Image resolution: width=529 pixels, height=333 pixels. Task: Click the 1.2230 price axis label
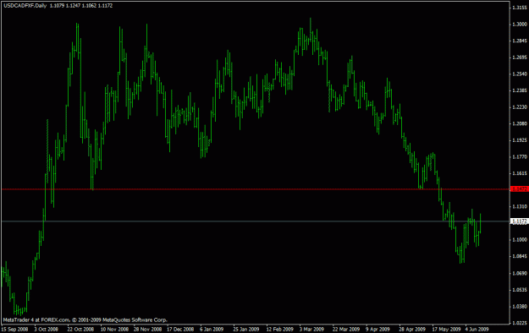pos(521,106)
